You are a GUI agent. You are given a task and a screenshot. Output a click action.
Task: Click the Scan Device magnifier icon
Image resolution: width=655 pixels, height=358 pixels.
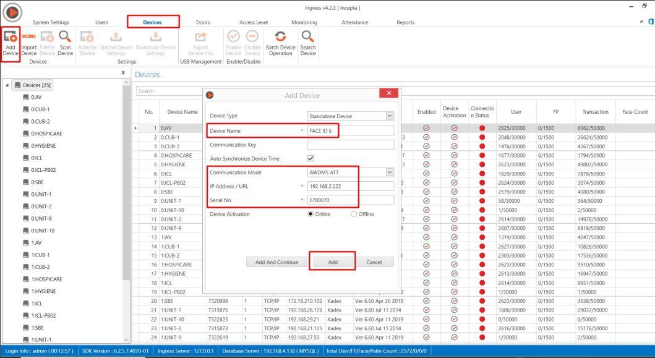pos(65,36)
